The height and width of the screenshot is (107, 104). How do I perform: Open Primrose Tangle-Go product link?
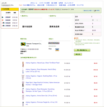(x=42, y=103)
